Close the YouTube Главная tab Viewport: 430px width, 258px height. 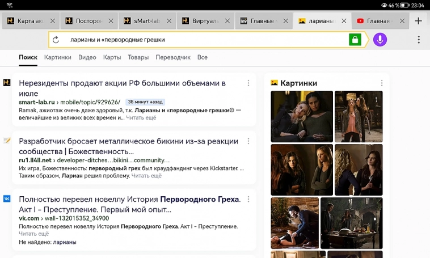point(402,21)
